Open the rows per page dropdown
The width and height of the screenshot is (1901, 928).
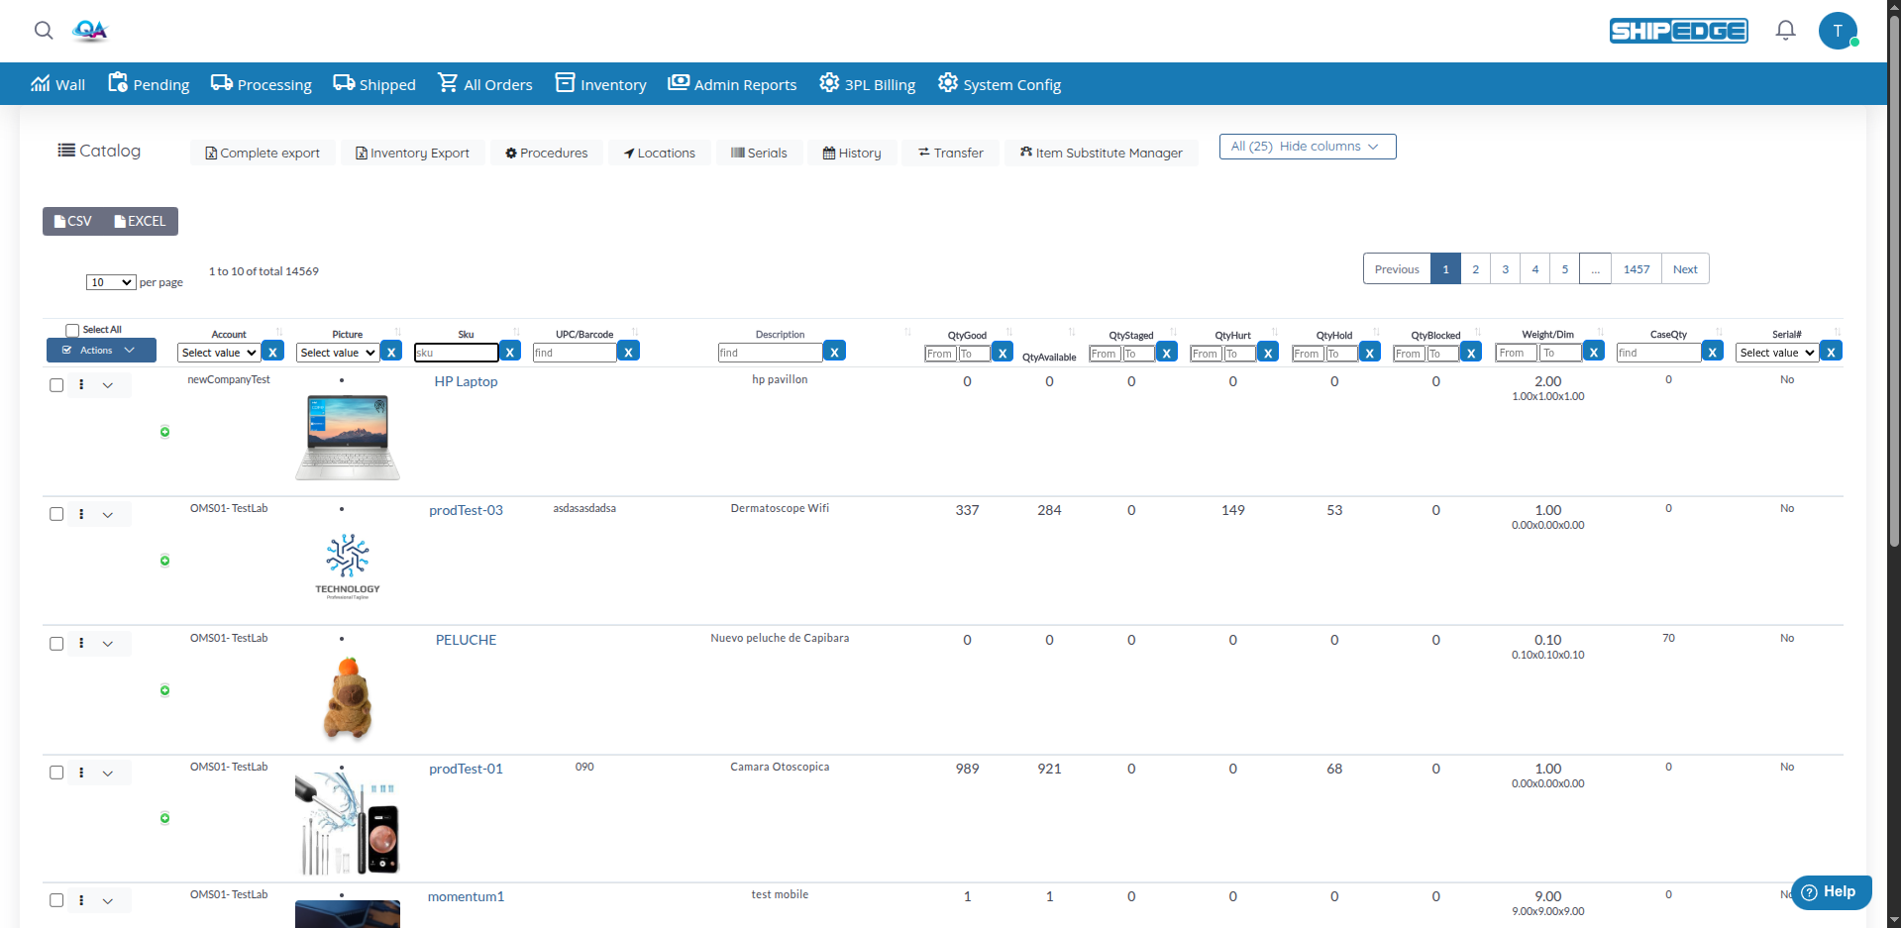point(111,282)
